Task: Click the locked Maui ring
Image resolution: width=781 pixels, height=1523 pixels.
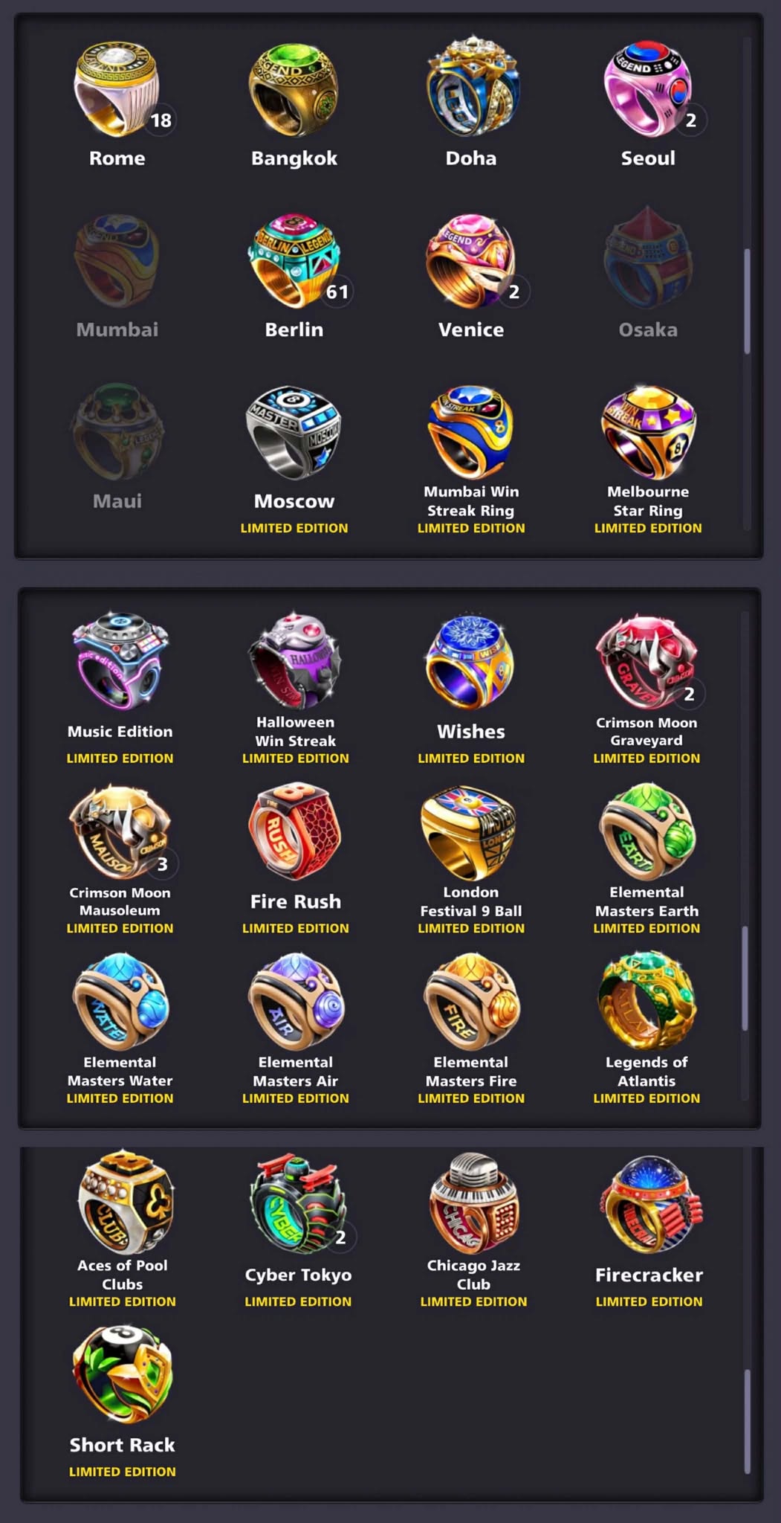Action: (117, 432)
